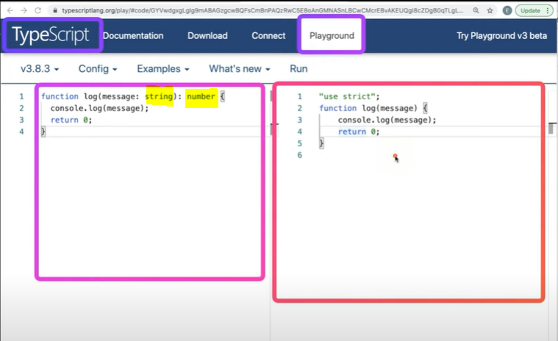Click 'function log(message) {' in the JavaScript output
The height and width of the screenshot is (341, 558).
(373, 108)
